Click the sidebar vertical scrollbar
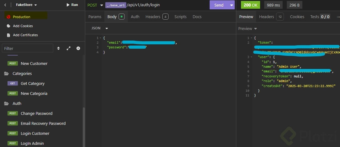340x147 pixels. pos(84,126)
